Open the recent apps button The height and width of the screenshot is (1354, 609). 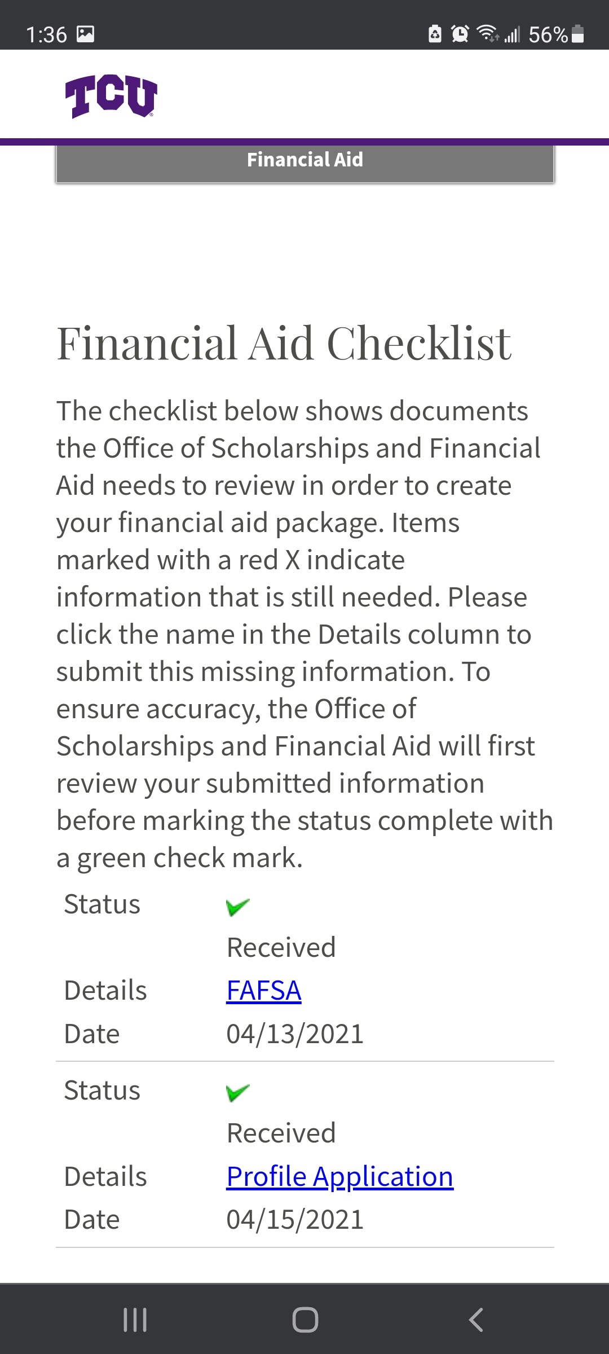click(135, 1320)
